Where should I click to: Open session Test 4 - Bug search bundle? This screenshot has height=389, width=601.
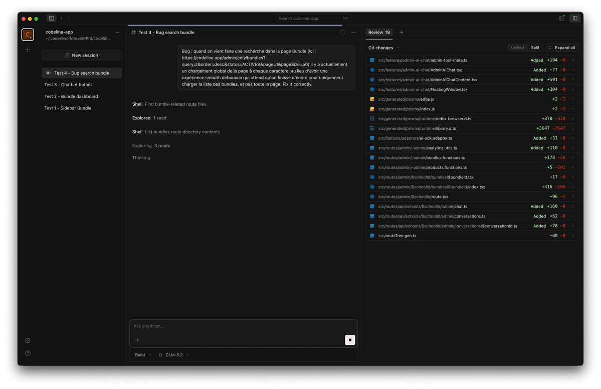pyautogui.click(x=82, y=73)
